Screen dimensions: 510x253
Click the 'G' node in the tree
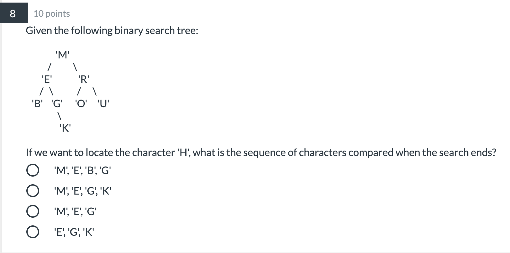click(x=57, y=103)
